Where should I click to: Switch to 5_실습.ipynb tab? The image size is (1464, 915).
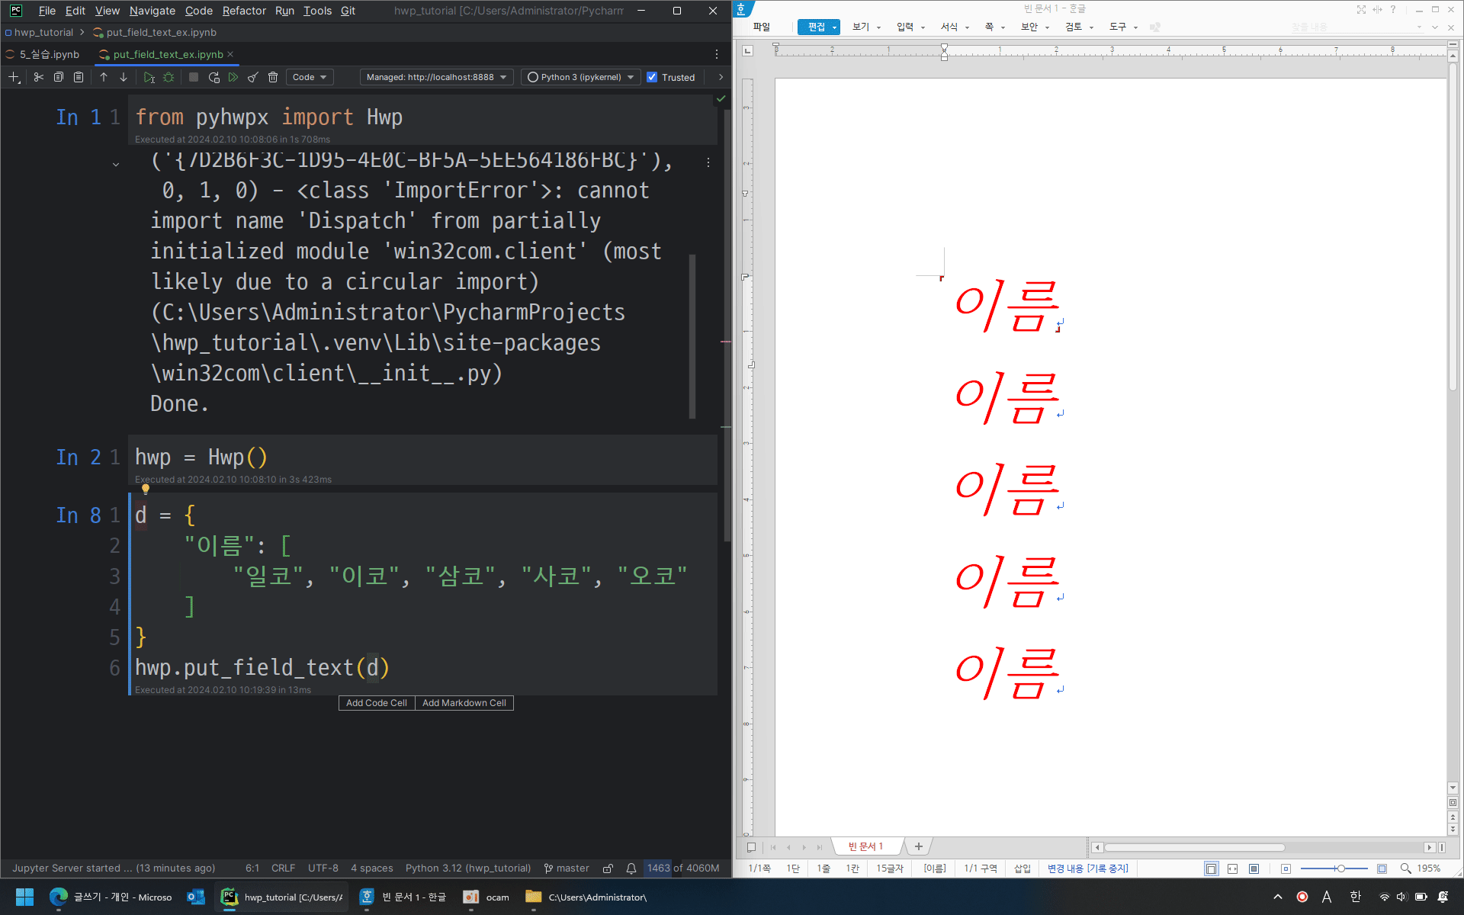[x=49, y=54]
